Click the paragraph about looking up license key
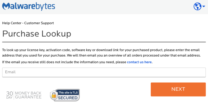 102,53
